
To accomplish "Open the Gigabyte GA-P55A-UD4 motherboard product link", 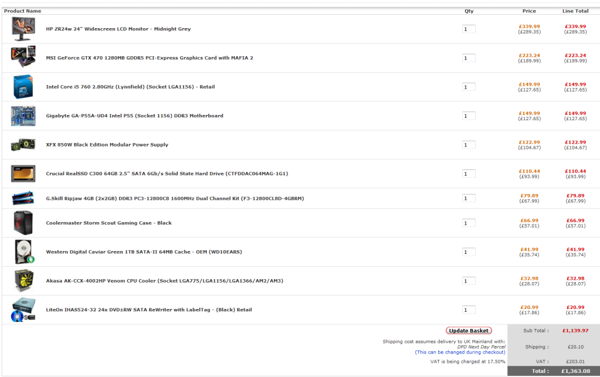I will coord(134,116).
